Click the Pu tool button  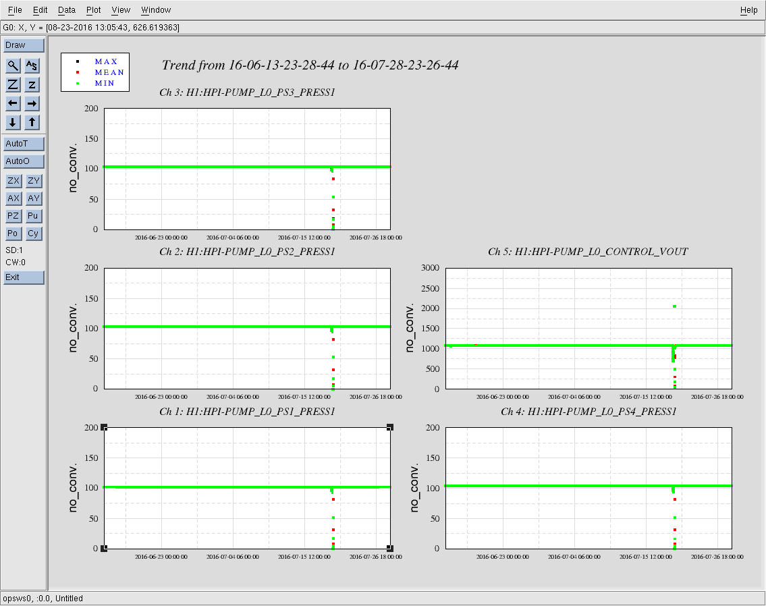click(x=34, y=216)
